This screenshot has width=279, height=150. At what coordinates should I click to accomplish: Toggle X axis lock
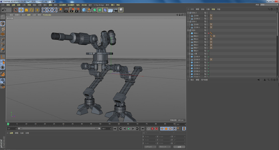click(44, 10)
